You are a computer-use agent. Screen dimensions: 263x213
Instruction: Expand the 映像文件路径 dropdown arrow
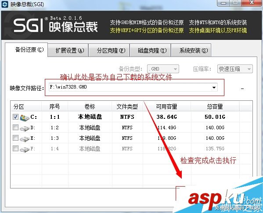coord(214,87)
